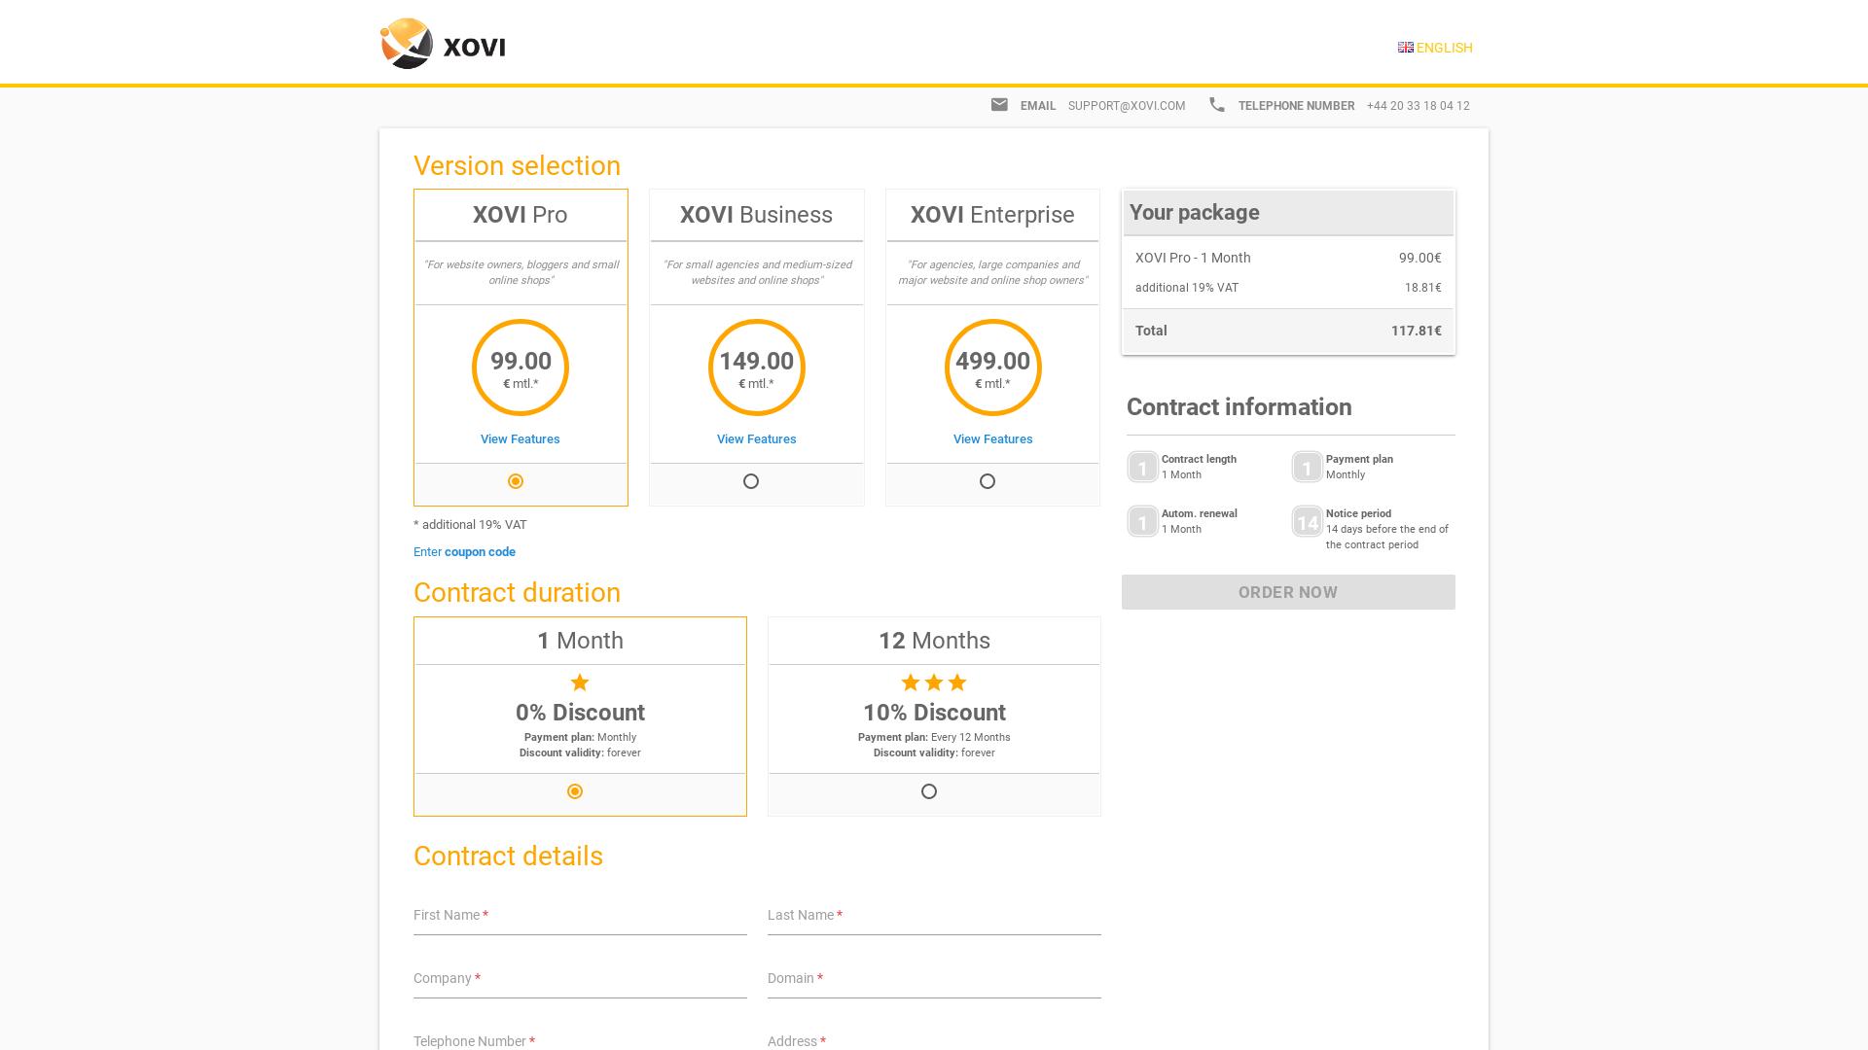
Task: View Features of XOVI Business
Action: (x=756, y=439)
